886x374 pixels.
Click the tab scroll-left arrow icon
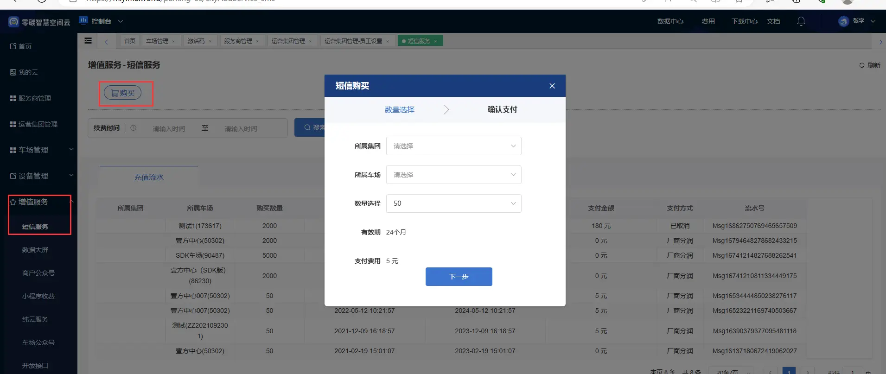point(106,42)
